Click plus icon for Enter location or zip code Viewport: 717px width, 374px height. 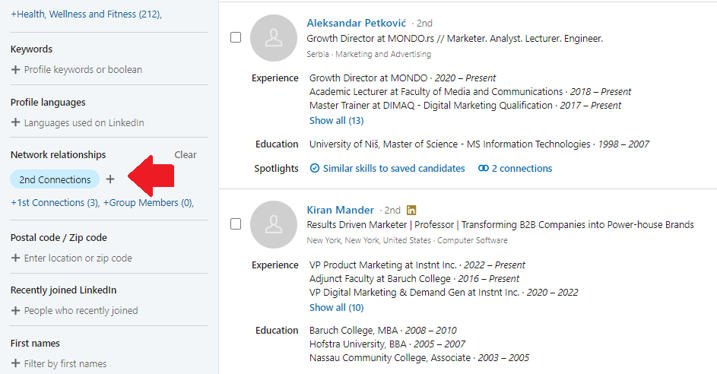click(x=15, y=258)
